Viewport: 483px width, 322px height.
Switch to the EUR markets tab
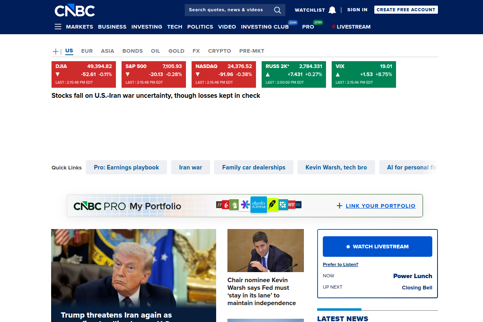coord(87,51)
